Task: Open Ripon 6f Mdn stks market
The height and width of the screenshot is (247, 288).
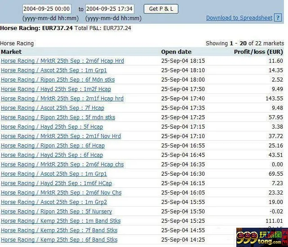Action: coord(58,80)
